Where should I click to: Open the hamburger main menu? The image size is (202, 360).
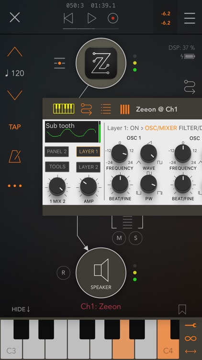(190, 18)
